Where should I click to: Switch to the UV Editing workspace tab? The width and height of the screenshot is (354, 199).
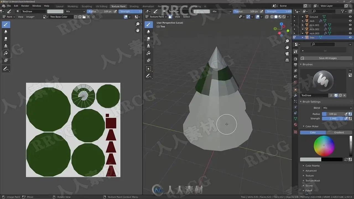click(101, 6)
